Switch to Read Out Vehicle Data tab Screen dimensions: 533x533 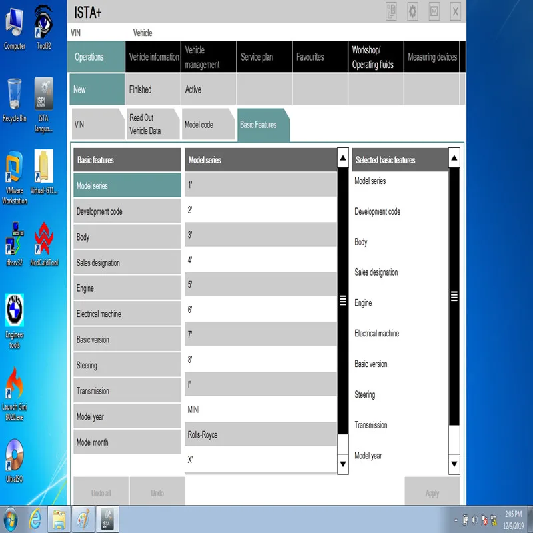point(153,124)
